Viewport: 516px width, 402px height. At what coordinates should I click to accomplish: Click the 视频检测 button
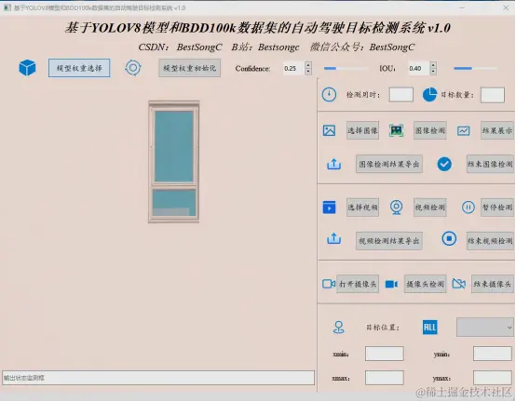tap(430, 208)
